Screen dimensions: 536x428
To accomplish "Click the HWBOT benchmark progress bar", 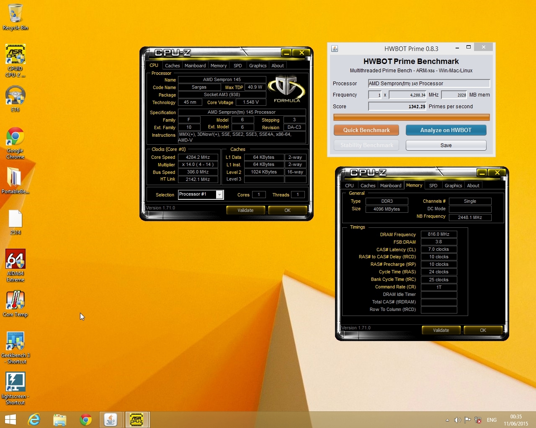I will click(411, 117).
